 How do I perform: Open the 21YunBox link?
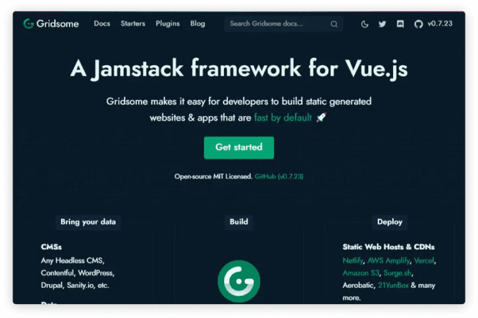(393, 286)
